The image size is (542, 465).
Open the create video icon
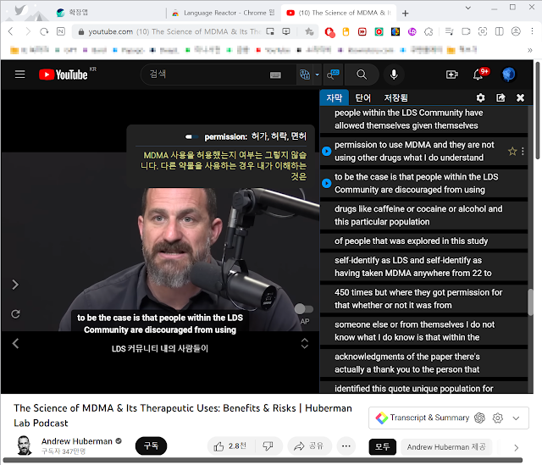click(x=451, y=75)
